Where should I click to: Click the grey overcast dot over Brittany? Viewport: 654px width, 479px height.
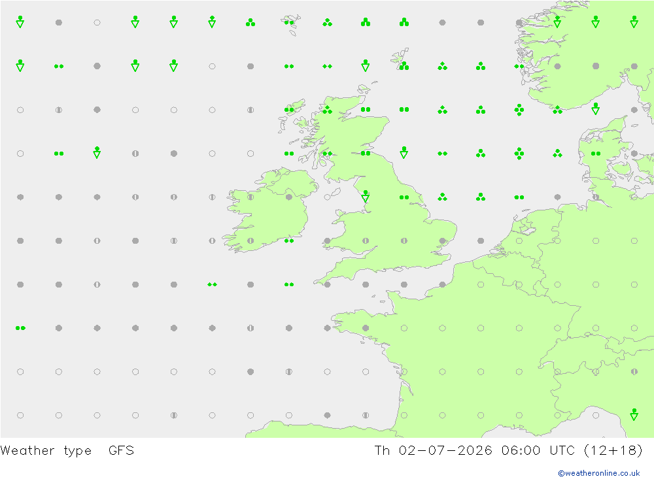[x=366, y=328]
